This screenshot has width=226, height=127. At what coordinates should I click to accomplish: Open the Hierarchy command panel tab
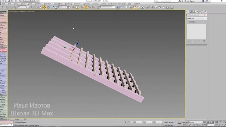(194, 12)
